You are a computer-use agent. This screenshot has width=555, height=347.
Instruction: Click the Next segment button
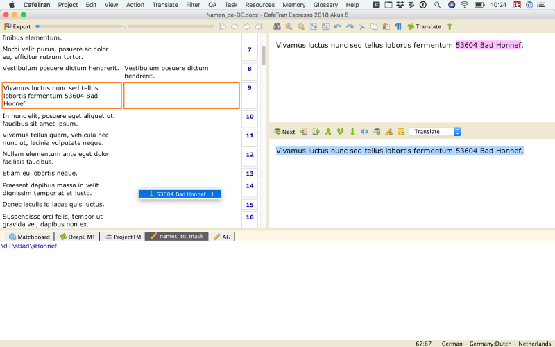pyautogui.click(x=284, y=132)
